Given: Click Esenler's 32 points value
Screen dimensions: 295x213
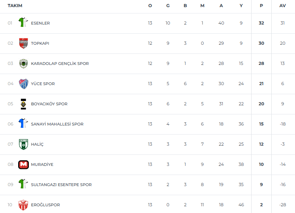Looking at the screenshot, I should point(261,23).
